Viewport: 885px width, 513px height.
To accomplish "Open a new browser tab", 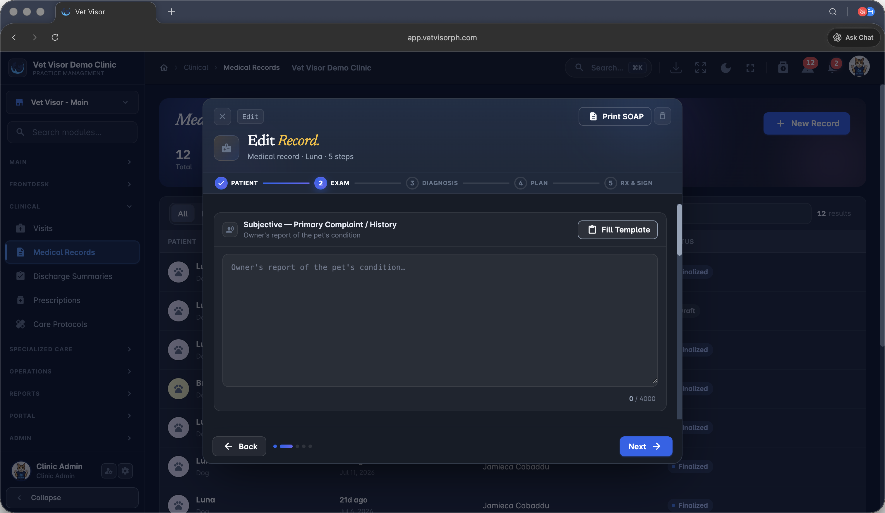I will pos(171,12).
